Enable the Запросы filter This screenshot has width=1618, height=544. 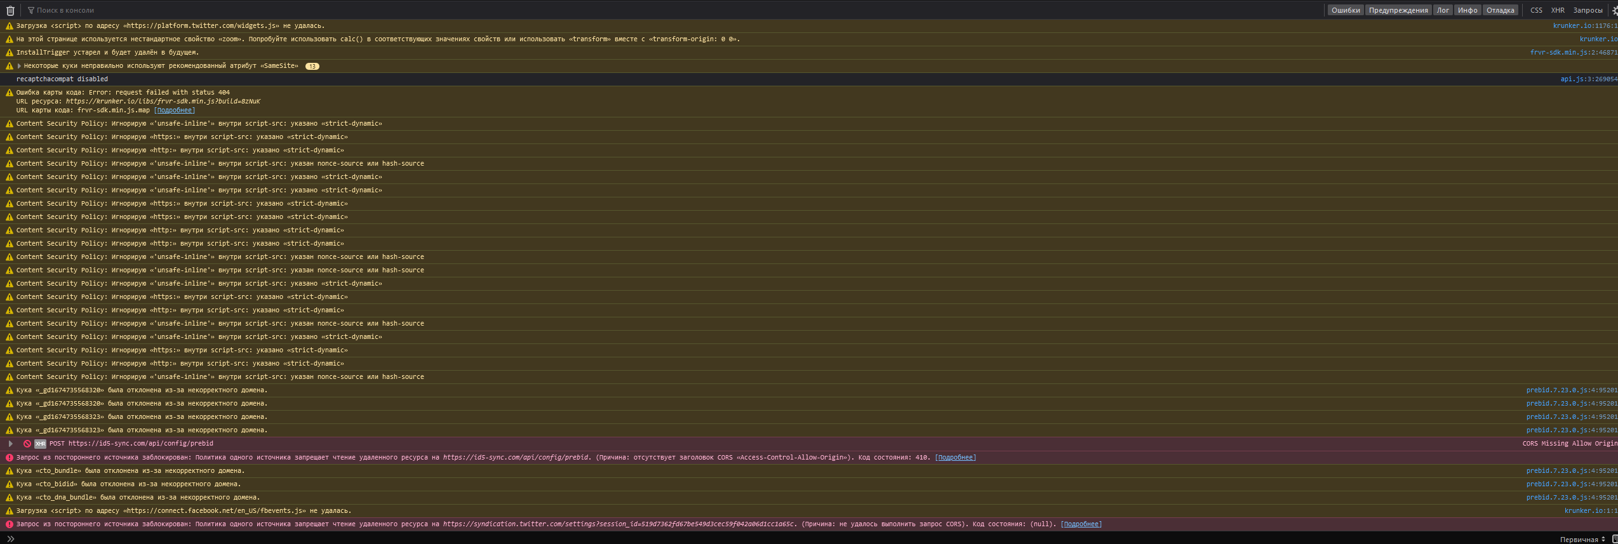point(1588,10)
